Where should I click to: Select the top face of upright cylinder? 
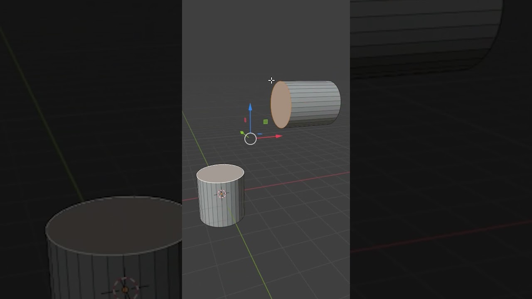click(x=220, y=173)
